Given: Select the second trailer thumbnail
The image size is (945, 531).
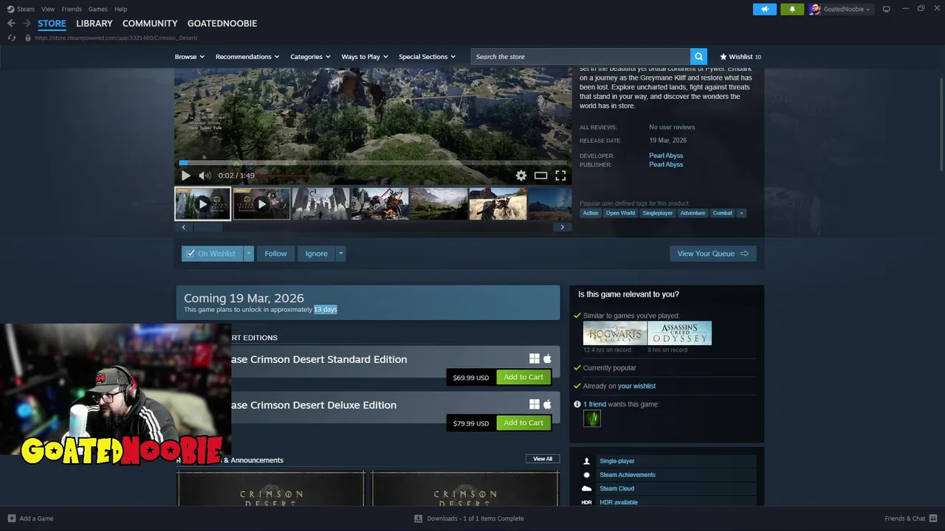Looking at the screenshot, I should click(x=261, y=204).
